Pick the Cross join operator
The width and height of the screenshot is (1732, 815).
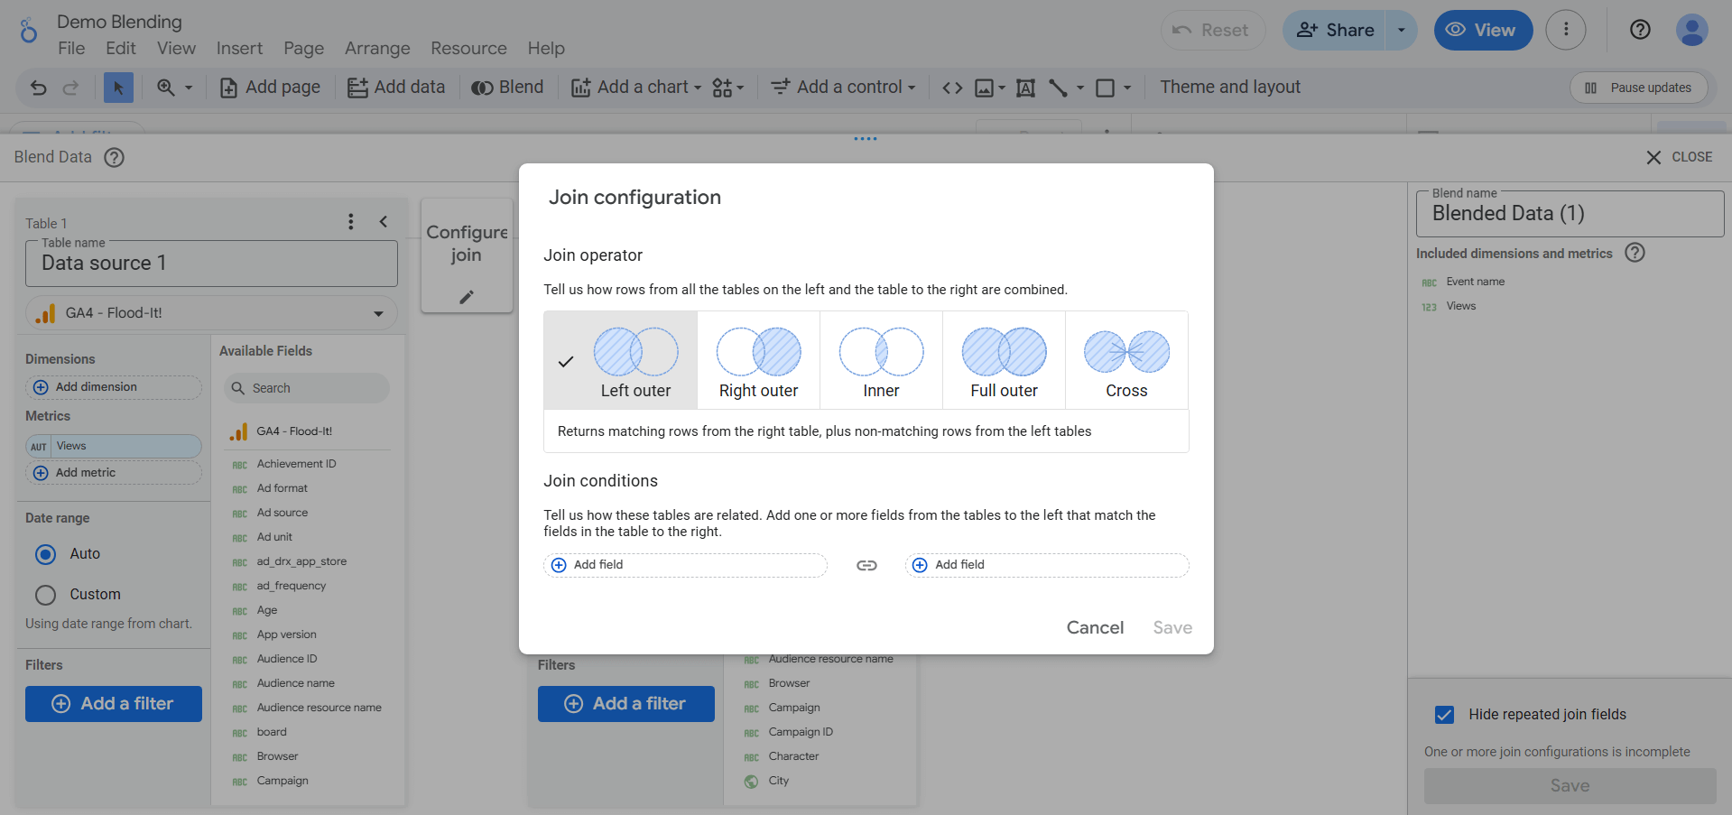click(x=1126, y=361)
